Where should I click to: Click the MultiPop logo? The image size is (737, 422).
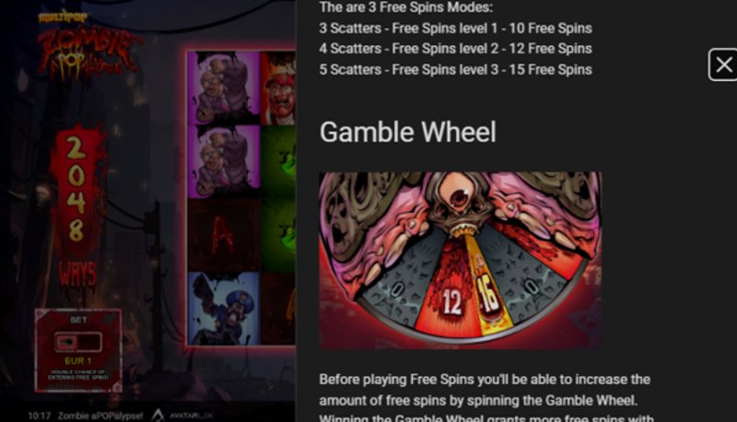63,18
